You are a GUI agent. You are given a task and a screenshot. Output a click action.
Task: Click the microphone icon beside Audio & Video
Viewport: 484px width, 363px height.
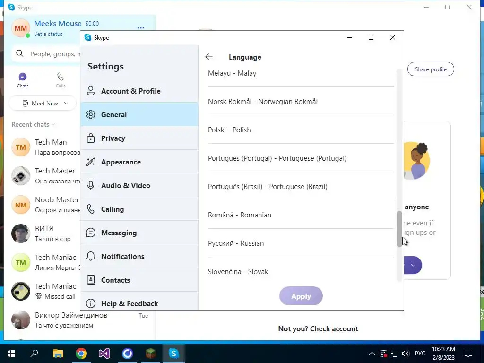click(91, 185)
